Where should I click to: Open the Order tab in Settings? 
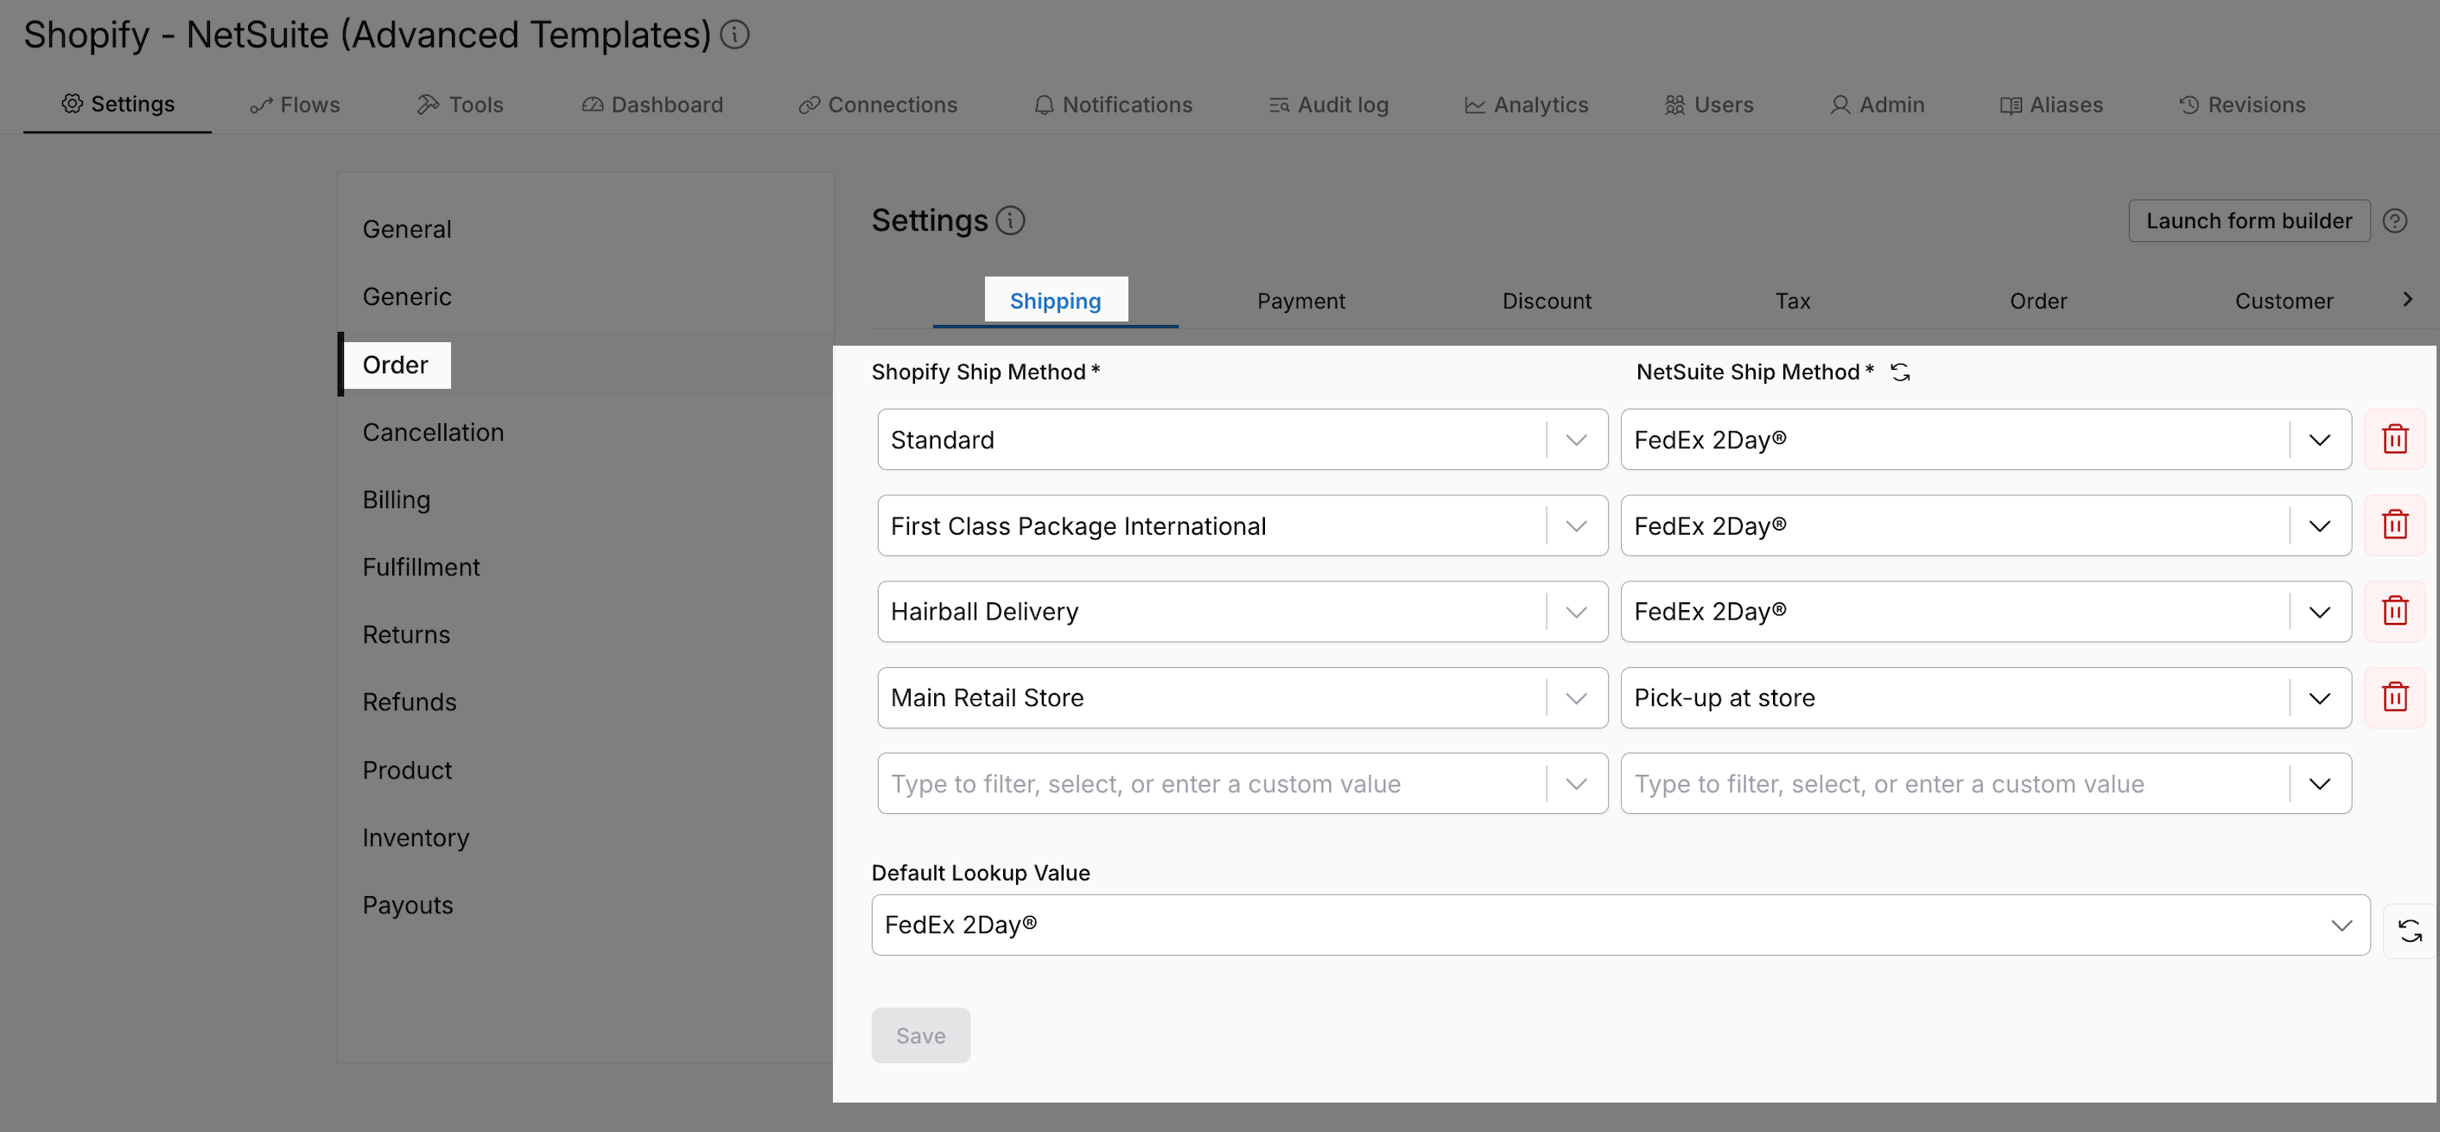click(x=2037, y=302)
